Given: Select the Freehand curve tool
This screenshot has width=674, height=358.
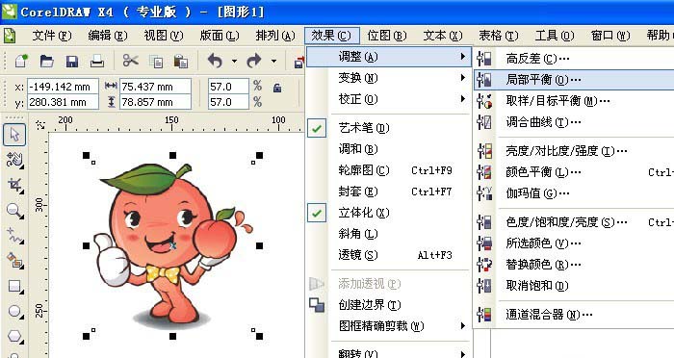Looking at the screenshot, I should pyautogui.click(x=14, y=236).
